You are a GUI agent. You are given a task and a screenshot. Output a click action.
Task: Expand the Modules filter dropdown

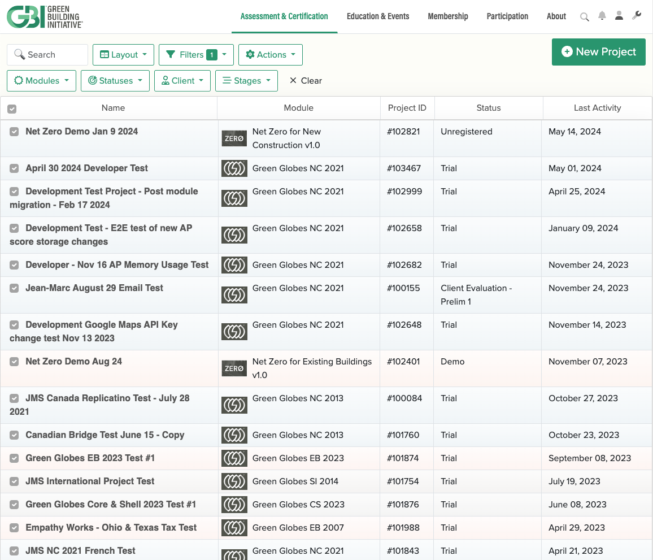[41, 80]
